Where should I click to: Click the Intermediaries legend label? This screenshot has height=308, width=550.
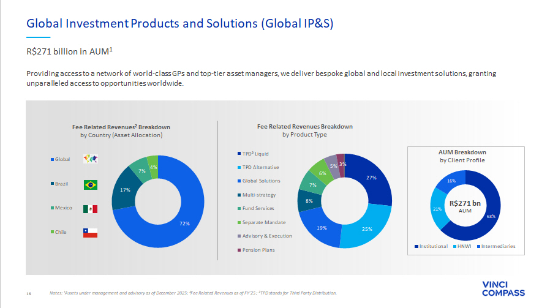[x=498, y=247]
